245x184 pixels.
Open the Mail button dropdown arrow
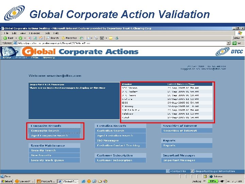[x=92, y=38]
